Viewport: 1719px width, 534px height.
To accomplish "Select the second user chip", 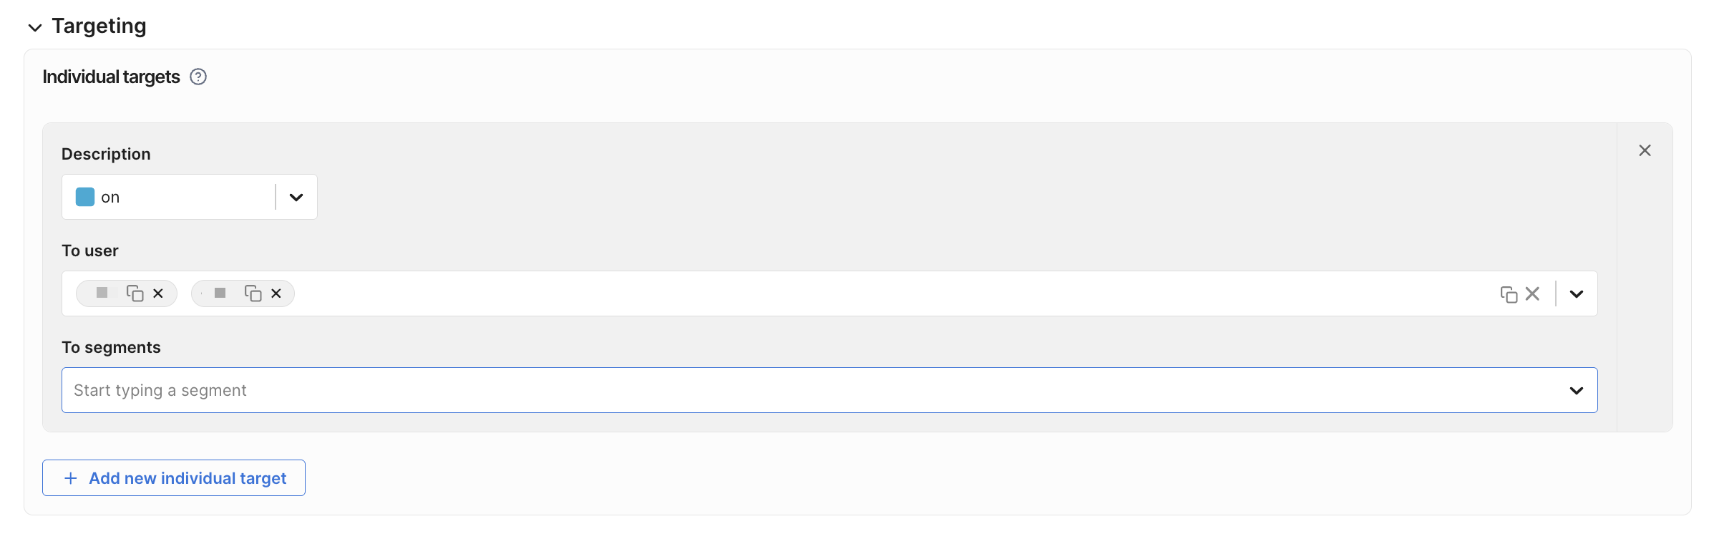I will 220,293.
